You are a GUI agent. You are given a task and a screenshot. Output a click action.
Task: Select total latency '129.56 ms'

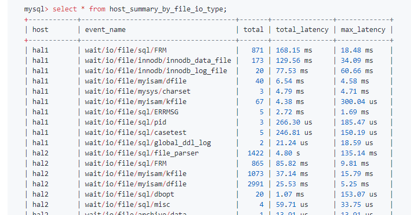294,61
